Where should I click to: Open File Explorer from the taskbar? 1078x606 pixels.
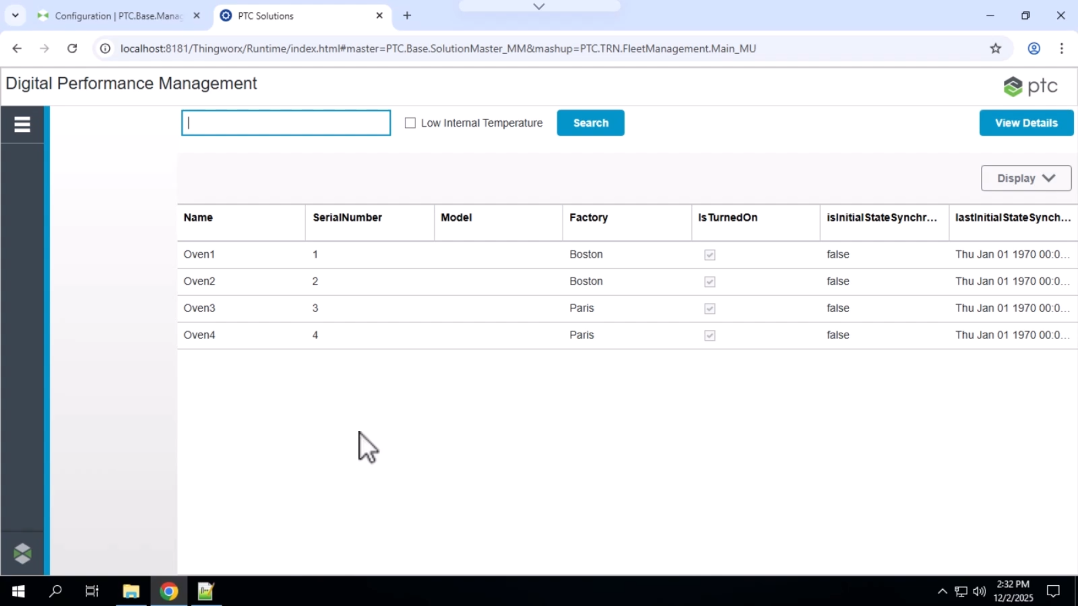click(x=131, y=591)
